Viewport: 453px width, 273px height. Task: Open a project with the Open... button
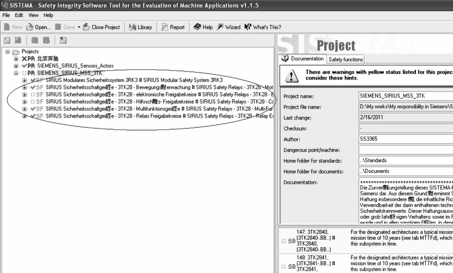tap(38, 27)
